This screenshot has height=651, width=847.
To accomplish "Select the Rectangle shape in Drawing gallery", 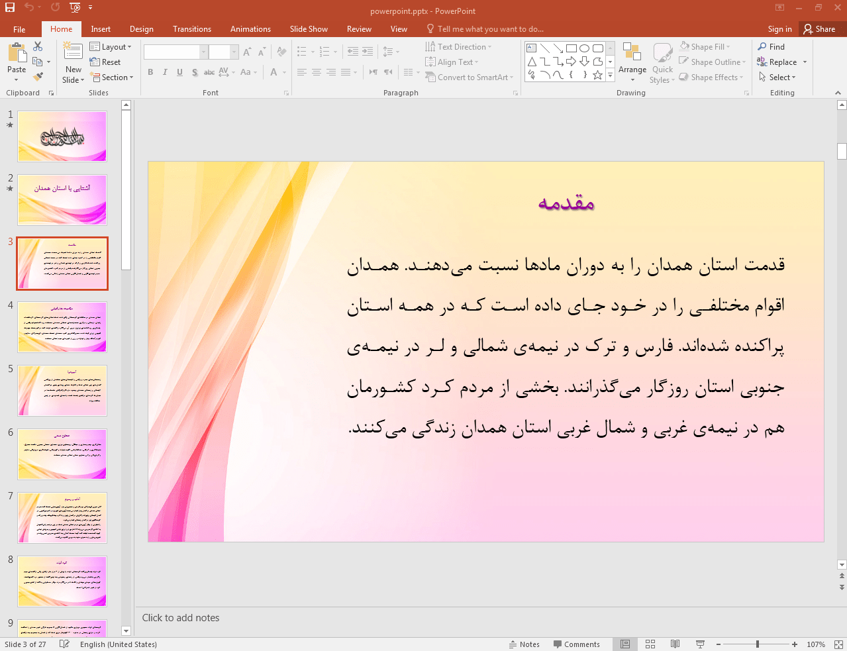I will coord(572,47).
